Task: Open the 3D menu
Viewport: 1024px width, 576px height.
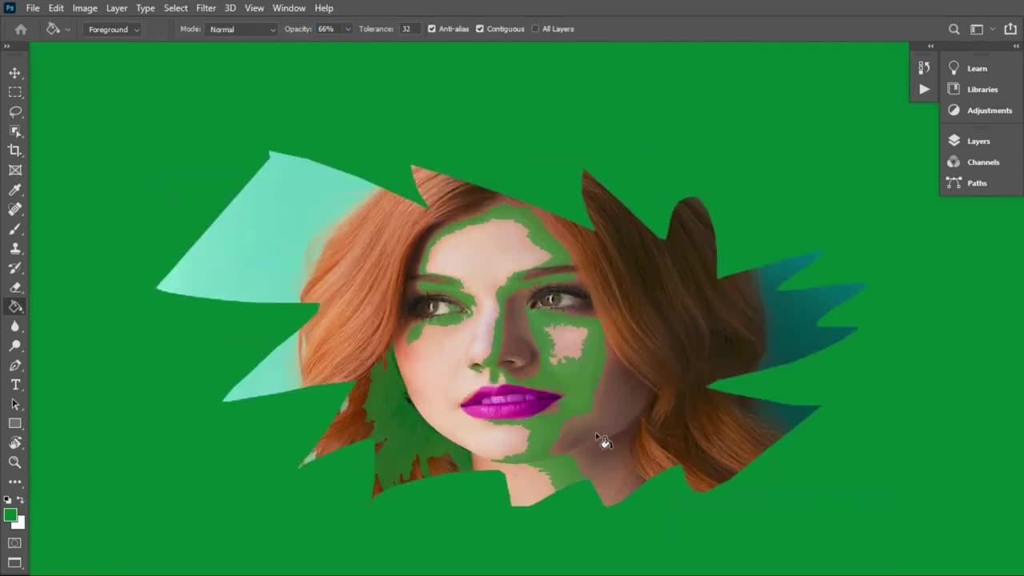Action: tap(230, 8)
